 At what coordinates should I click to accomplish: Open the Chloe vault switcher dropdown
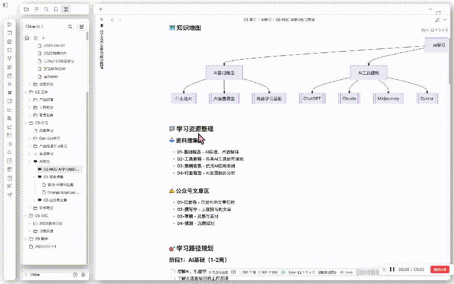point(35,27)
